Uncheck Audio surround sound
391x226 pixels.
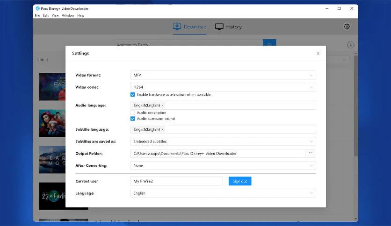pyautogui.click(x=133, y=119)
